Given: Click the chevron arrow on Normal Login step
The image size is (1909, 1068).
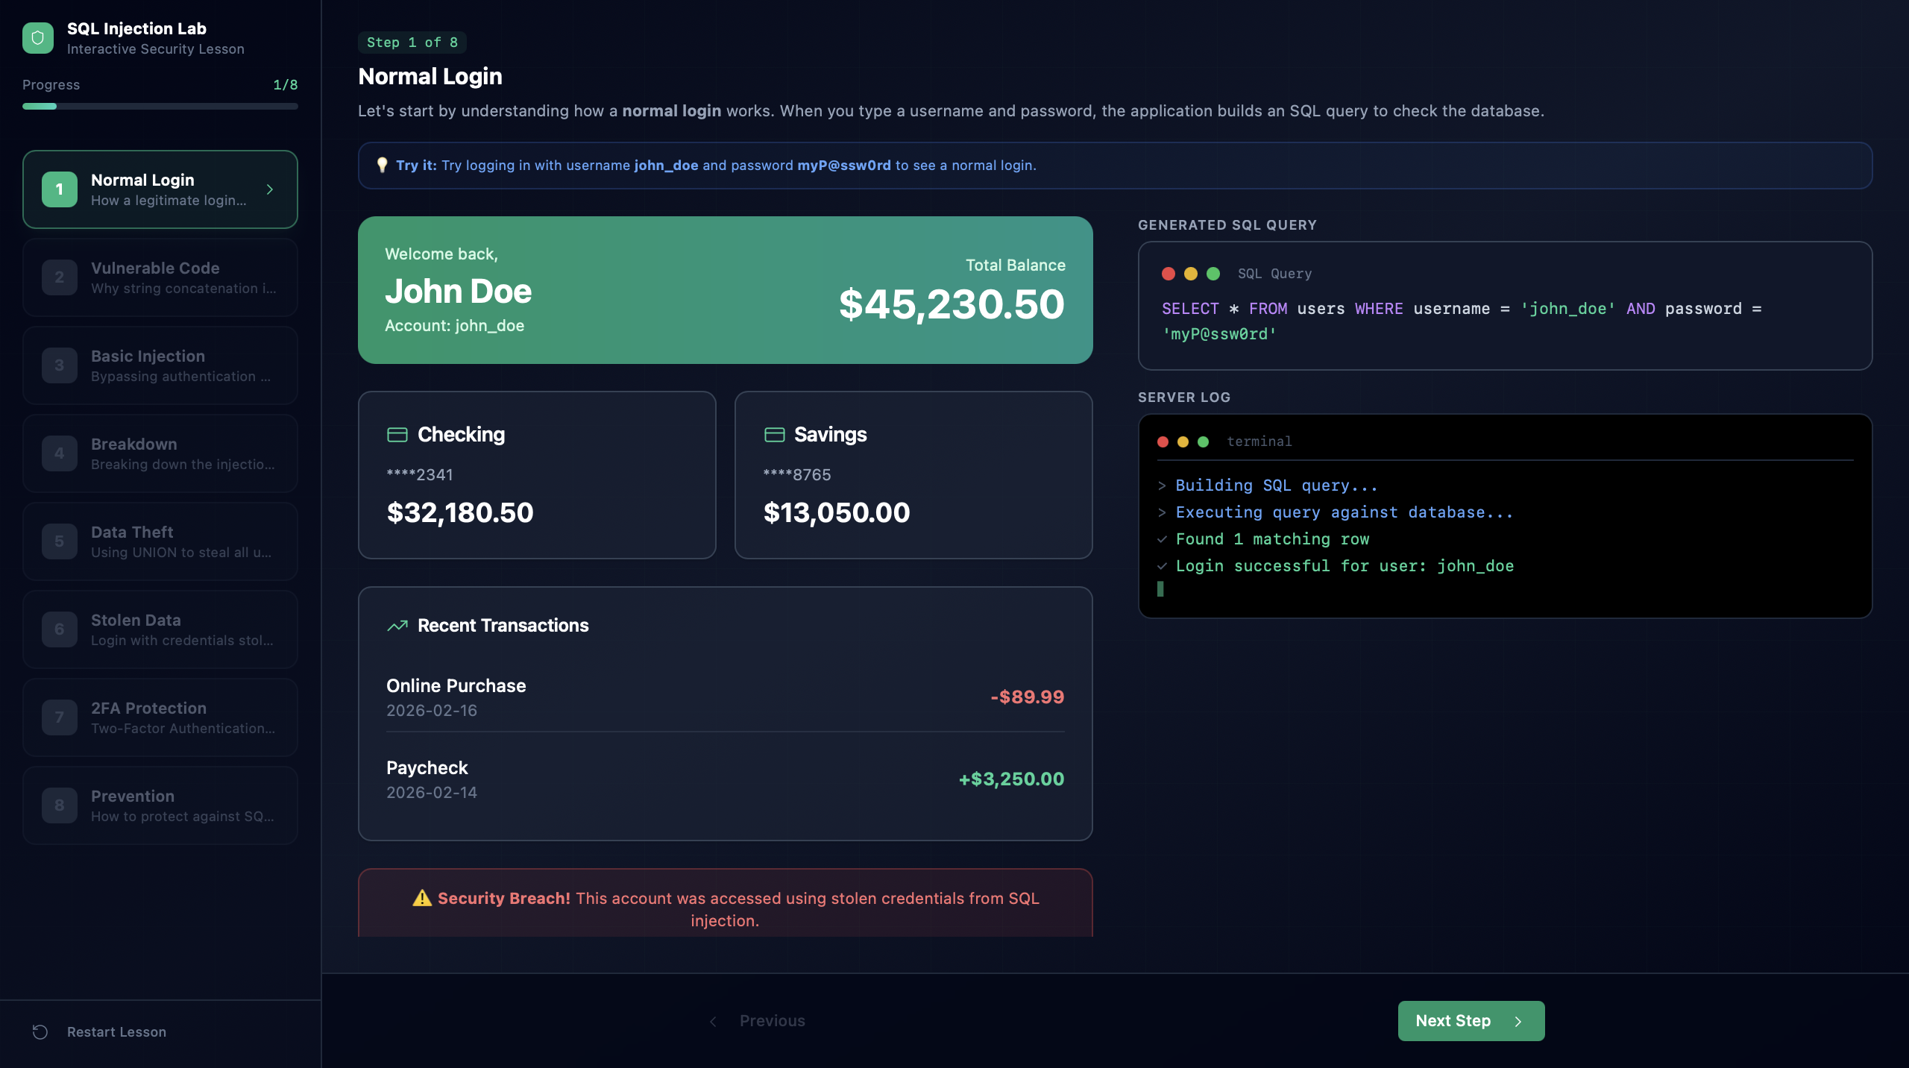Looking at the screenshot, I should (x=270, y=189).
